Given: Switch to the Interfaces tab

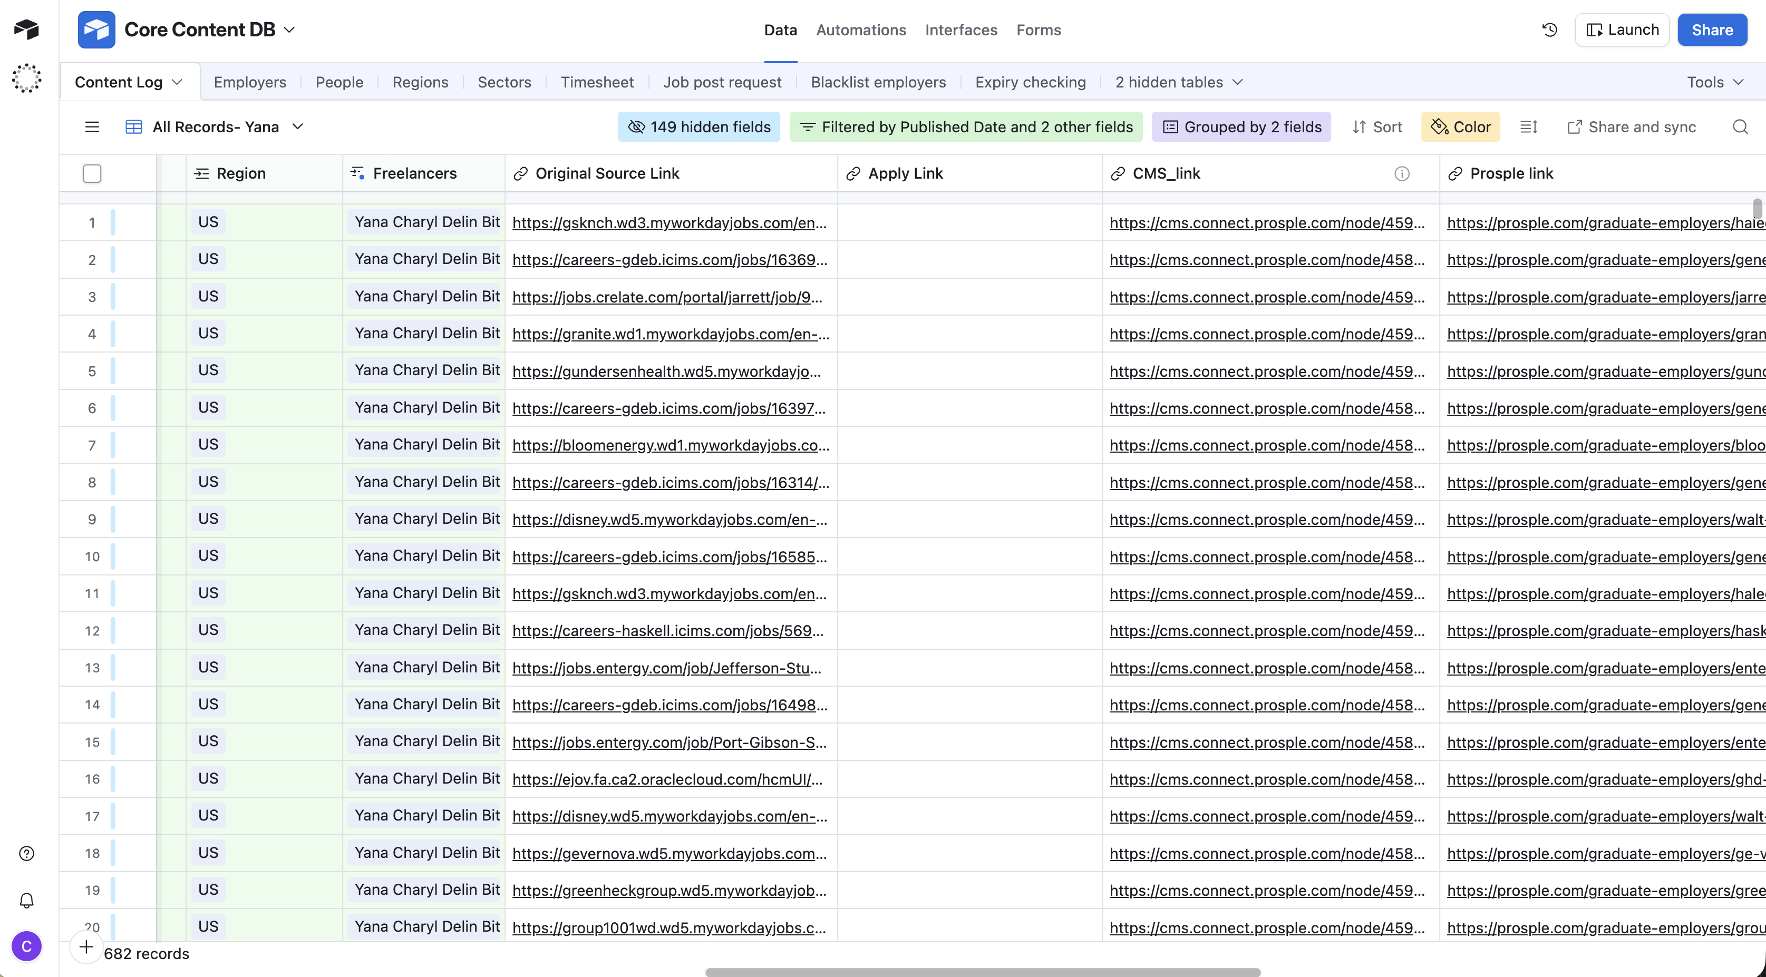Looking at the screenshot, I should click(960, 30).
